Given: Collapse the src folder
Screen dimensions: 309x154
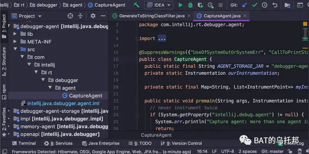Looking at the screenshot, I should point(15,49).
